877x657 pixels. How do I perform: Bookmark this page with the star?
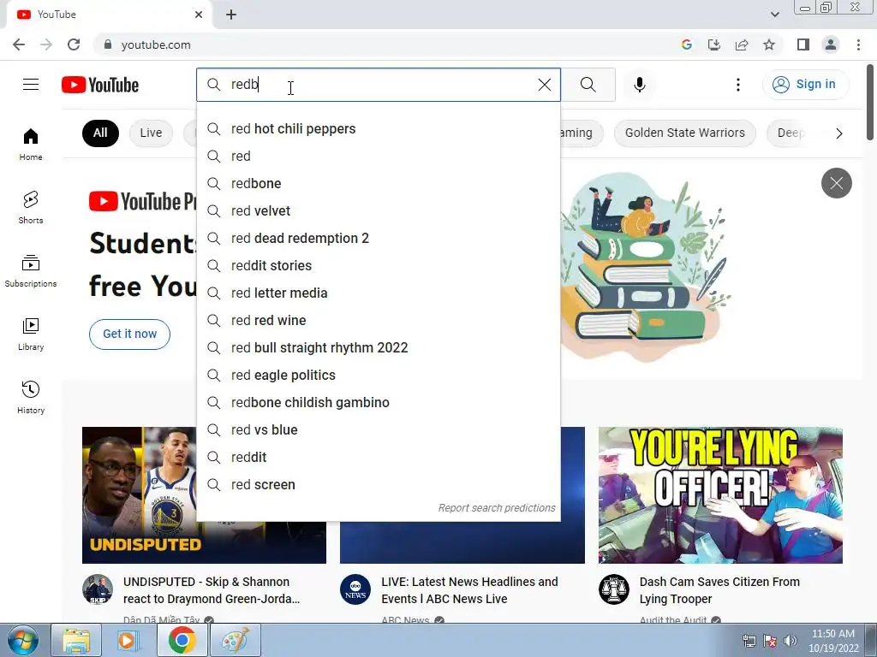(769, 44)
